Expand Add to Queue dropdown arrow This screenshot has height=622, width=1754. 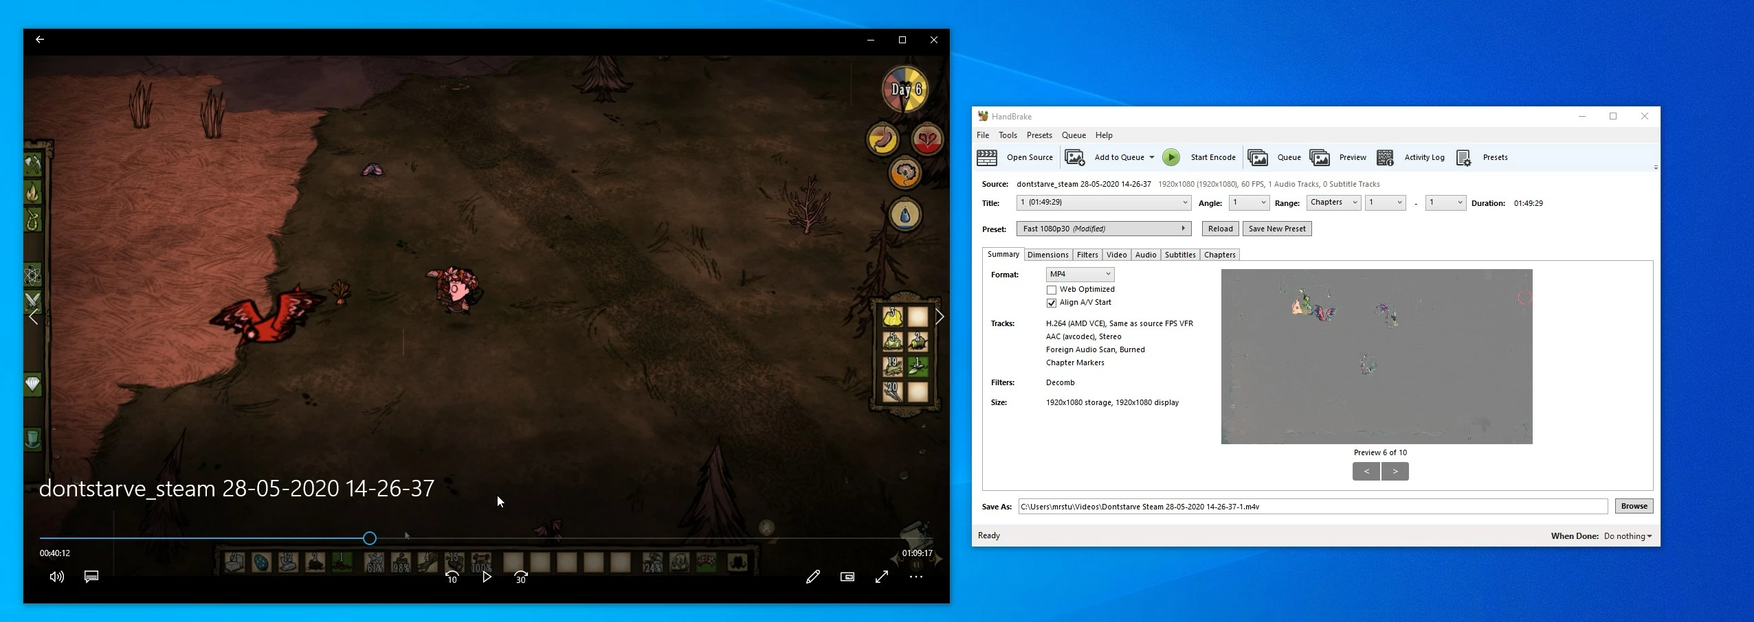point(1152,157)
